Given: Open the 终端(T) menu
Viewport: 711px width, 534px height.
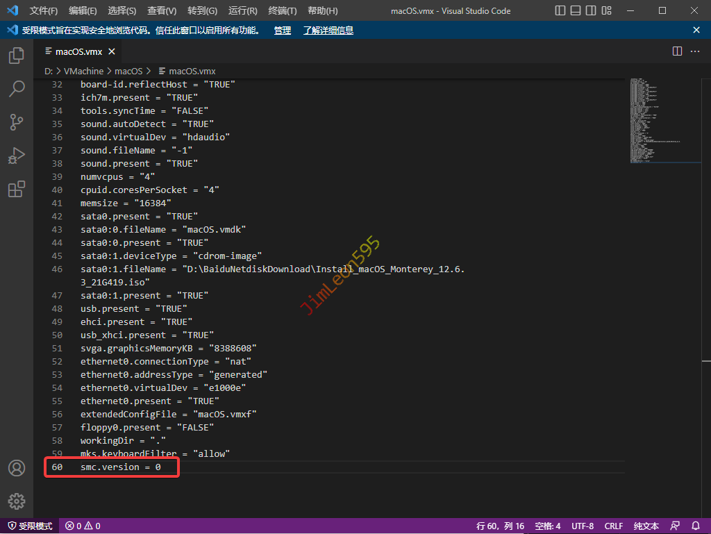Looking at the screenshot, I should pos(282,11).
